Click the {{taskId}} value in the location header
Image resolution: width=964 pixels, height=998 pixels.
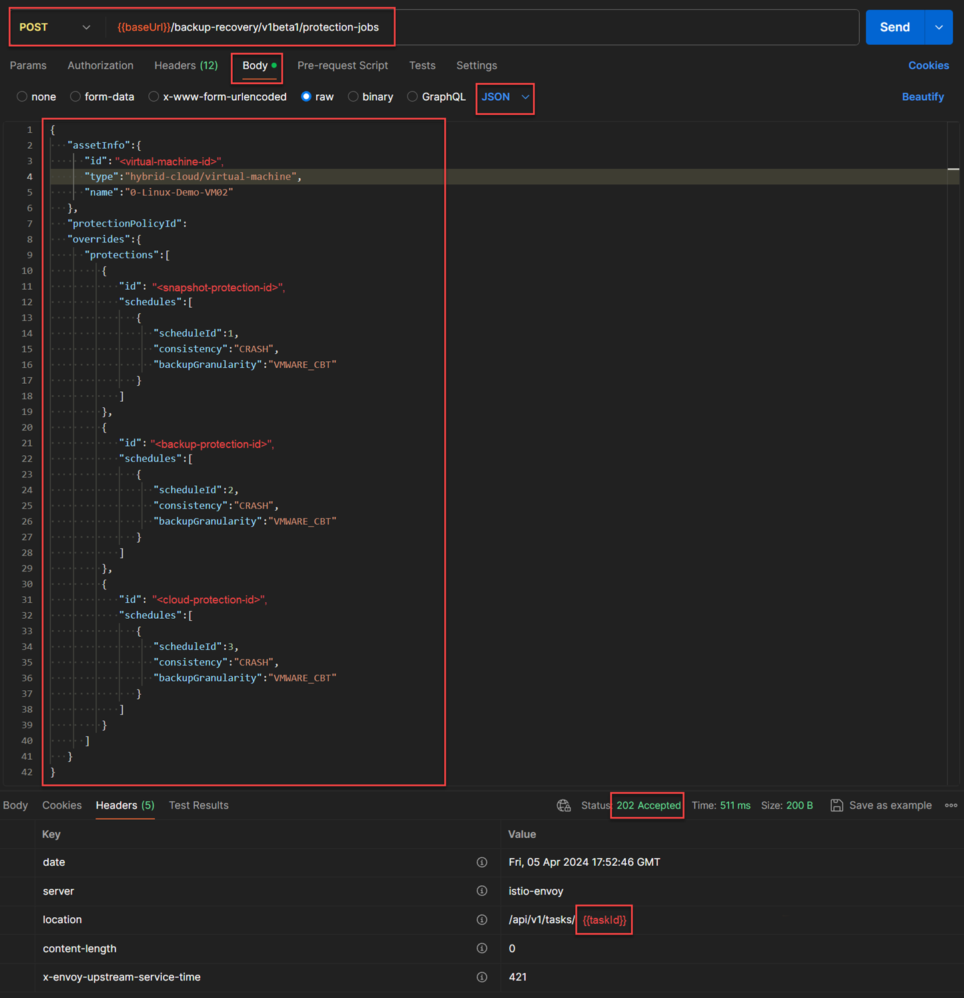coord(604,920)
